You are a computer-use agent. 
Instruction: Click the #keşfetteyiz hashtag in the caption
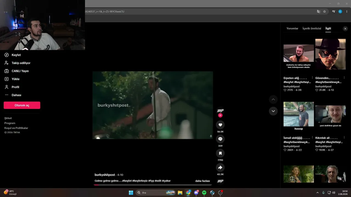[140, 181]
